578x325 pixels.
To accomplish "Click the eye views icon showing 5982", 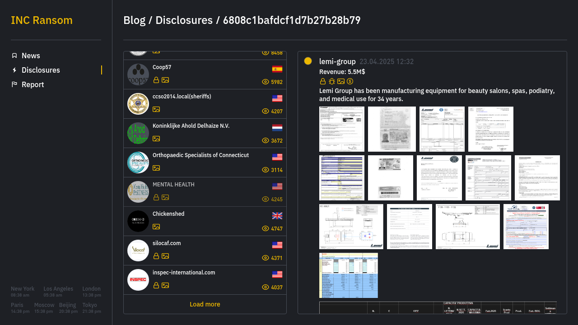I will [x=266, y=82].
